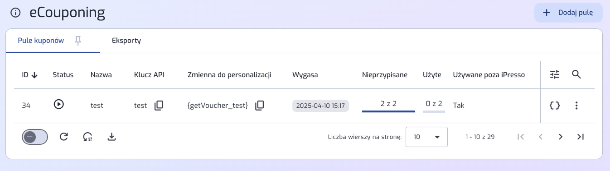
Task: Click the auto-refresh settings icon
Action: click(x=88, y=137)
